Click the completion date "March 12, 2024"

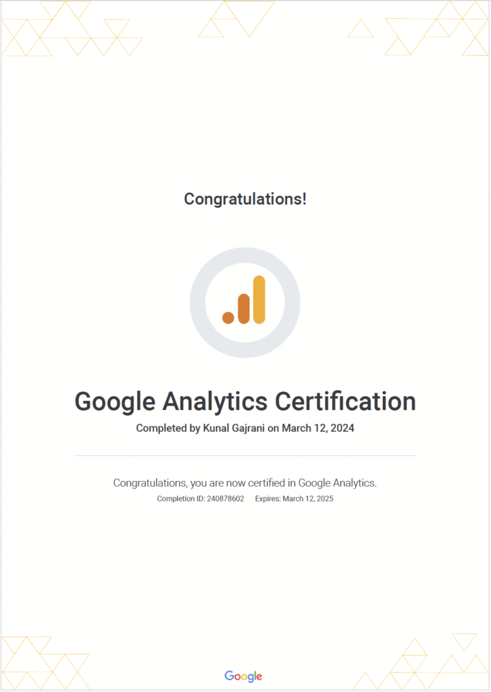(x=318, y=428)
